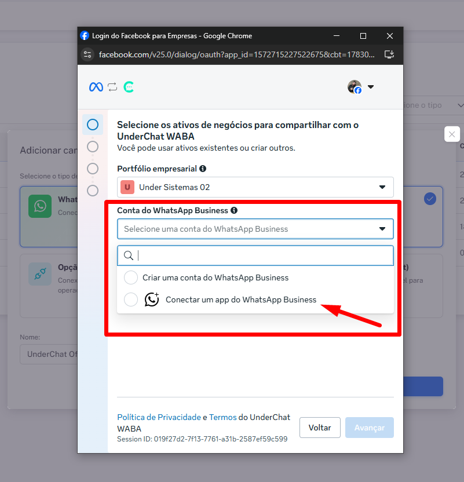464x482 pixels.
Task: Click the Nome input field in the background dialog
Action: (x=49, y=354)
